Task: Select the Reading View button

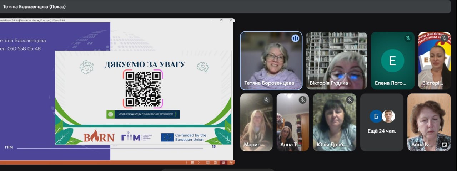Action: coord(223,162)
